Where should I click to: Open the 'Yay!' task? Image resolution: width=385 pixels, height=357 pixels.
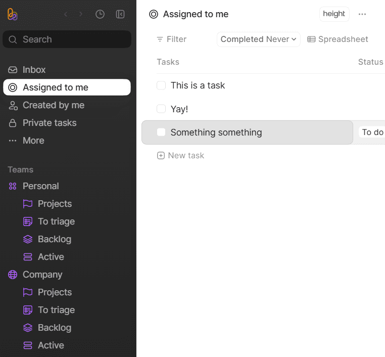pyautogui.click(x=179, y=109)
